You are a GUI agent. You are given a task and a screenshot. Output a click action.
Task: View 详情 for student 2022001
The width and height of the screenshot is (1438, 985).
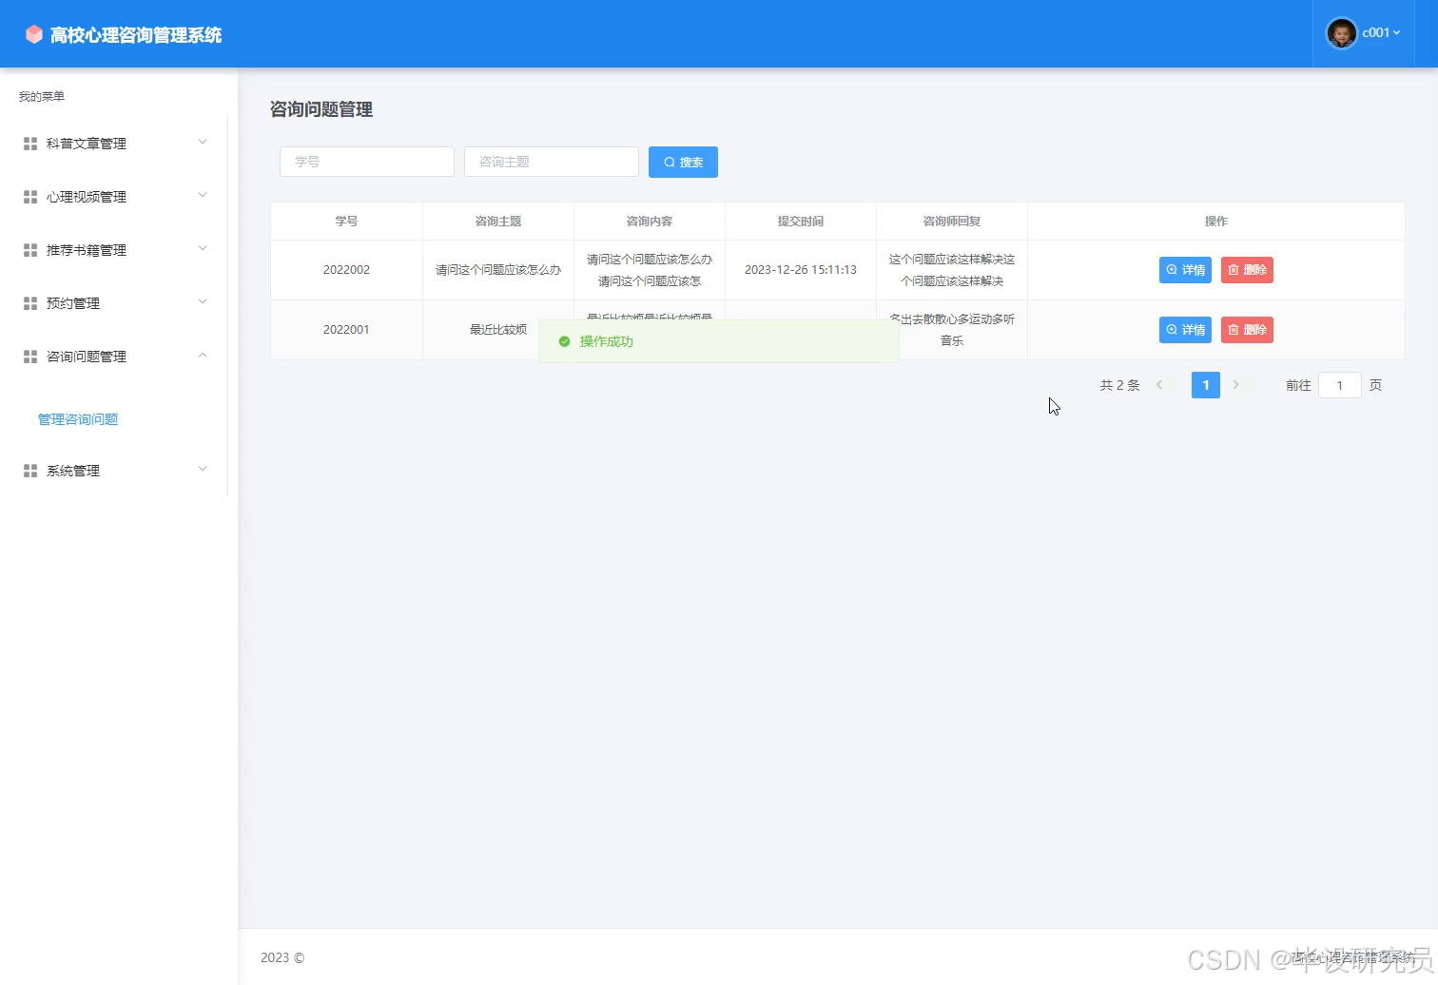coord(1185,330)
